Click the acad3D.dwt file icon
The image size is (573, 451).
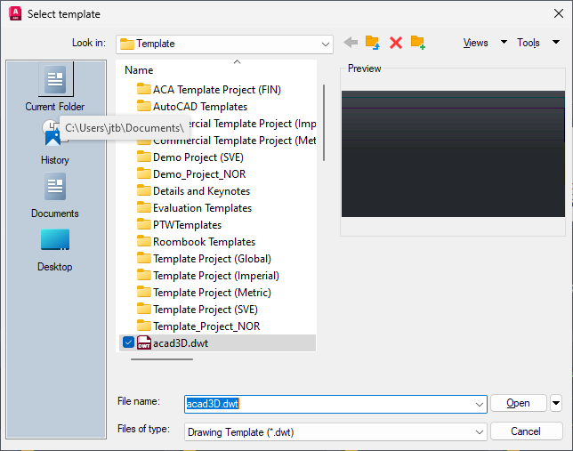[144, 342]
